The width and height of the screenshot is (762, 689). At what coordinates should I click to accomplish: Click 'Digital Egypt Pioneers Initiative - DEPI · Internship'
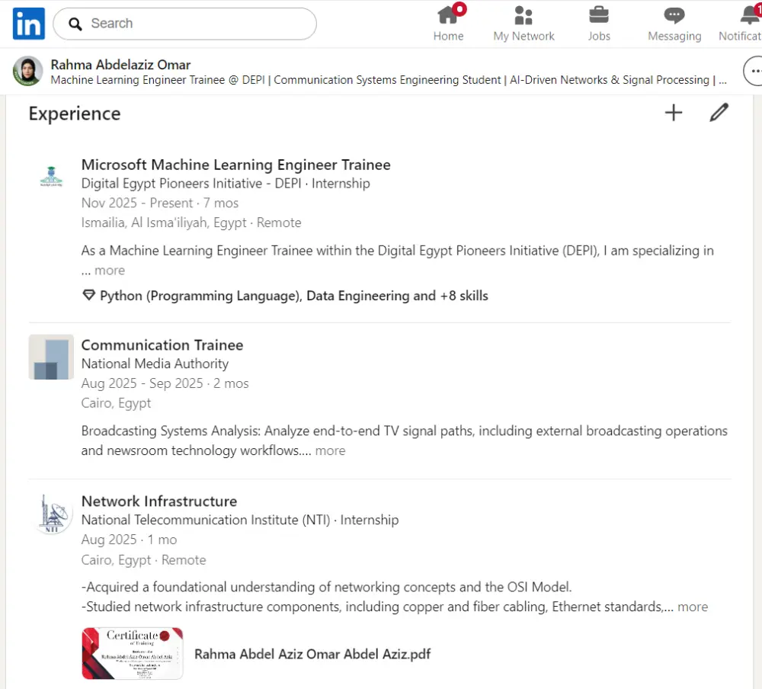pyautogui.click(x=226, y=184)
